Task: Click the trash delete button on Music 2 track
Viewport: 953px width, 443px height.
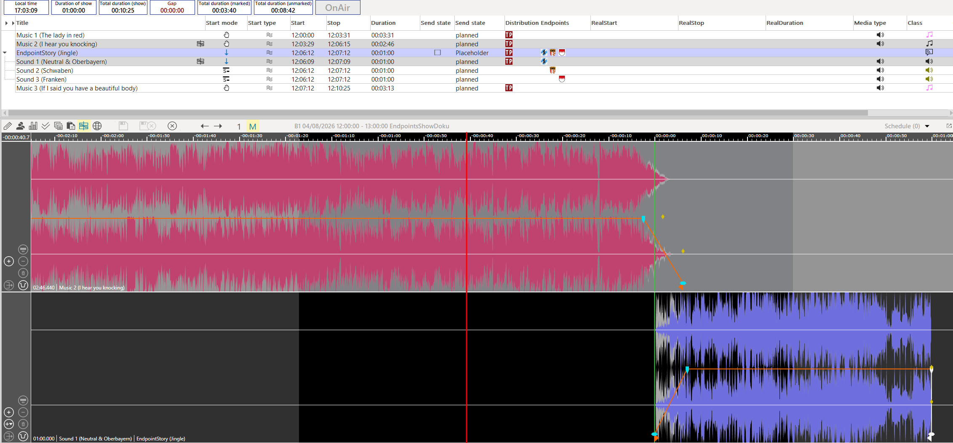Action: (x=23, y=273)
